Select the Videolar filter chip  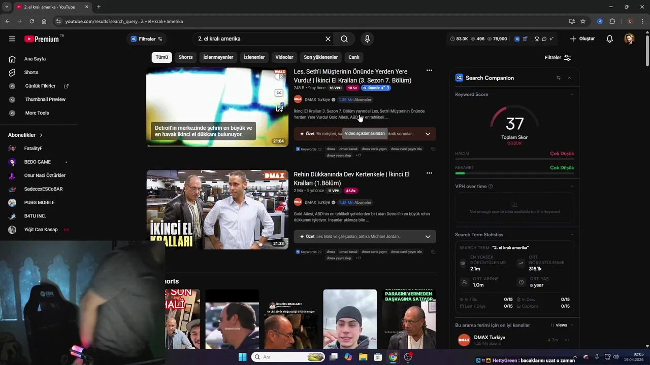pyautogui.click(x=284, y=57)
